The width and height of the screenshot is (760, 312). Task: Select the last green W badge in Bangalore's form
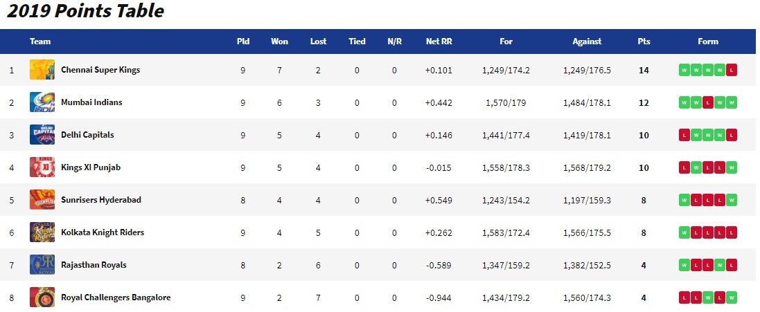(x=732, y=297)
